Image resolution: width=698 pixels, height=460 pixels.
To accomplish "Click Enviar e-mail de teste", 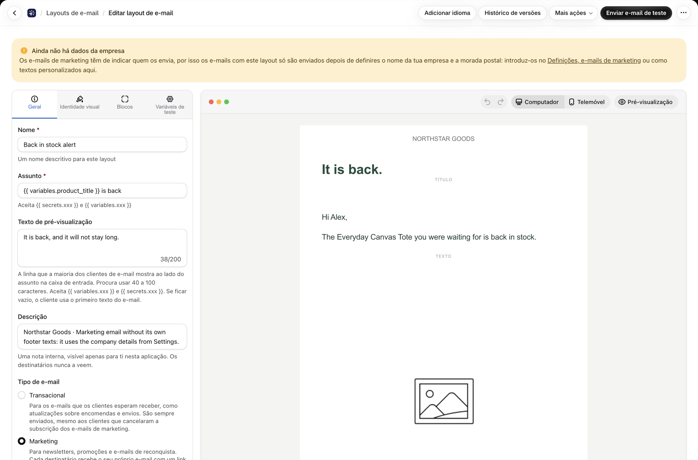I will (x=636, y=13).
